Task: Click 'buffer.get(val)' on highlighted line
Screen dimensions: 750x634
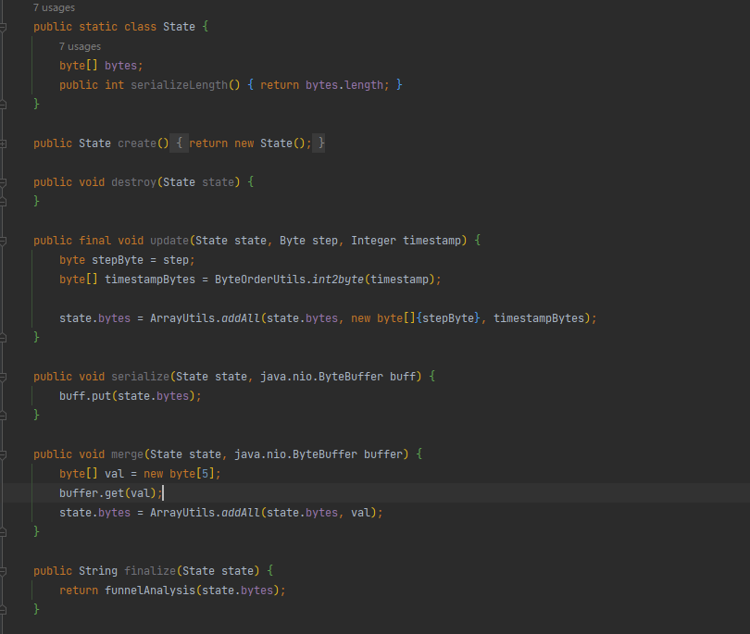Action: (x=107, y=493)
